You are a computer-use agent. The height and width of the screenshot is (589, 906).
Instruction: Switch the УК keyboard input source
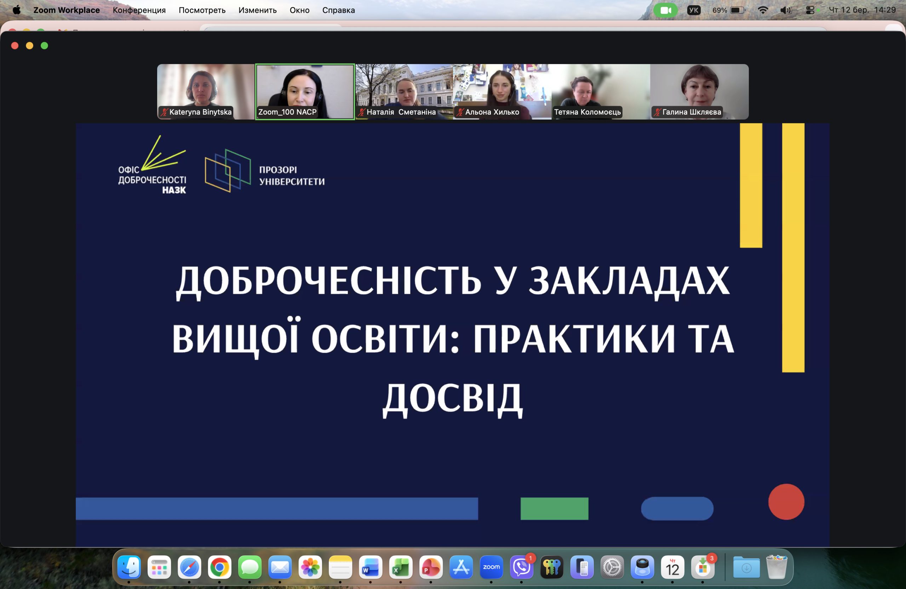click(694, 10)
